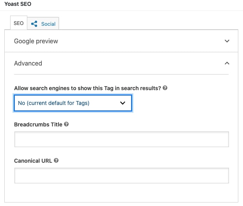Viewport: 243px width, 206px height.
Task: Click the share icon on the Social tab
Action: pos(35,24)
